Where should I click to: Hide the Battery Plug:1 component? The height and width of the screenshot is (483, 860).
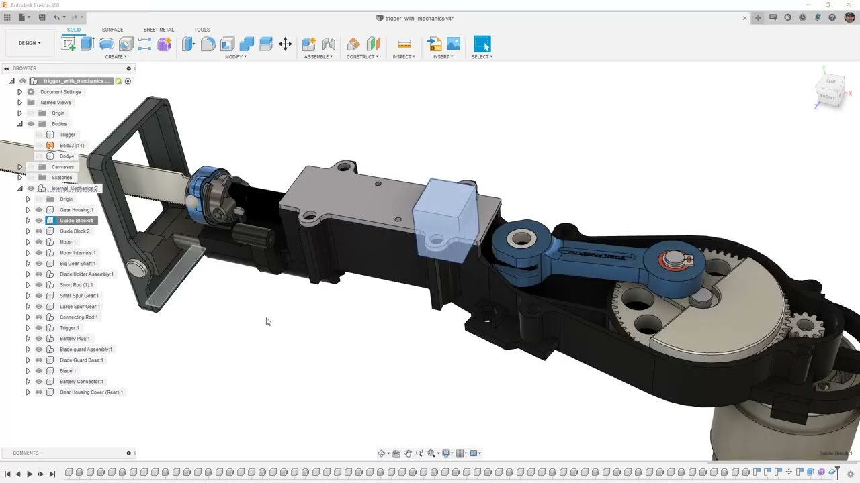click(x=39, y=339)
